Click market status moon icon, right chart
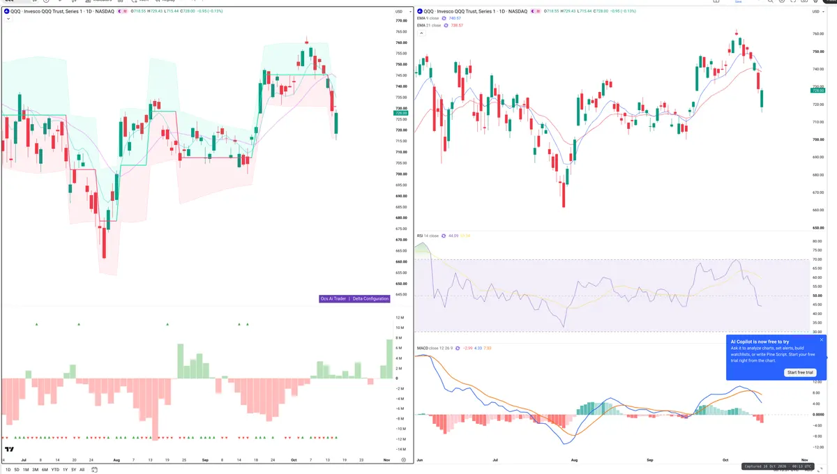The image size is (837, 474). click(x=533, y=11)
